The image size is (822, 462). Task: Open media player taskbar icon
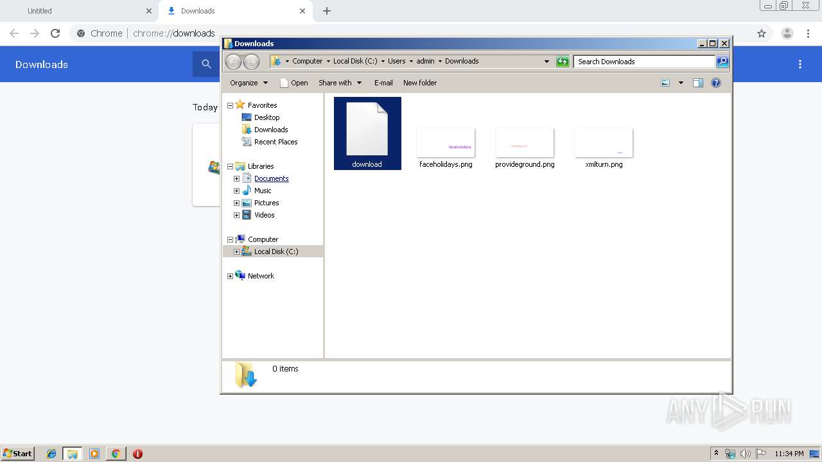click(x=94, y=454)
